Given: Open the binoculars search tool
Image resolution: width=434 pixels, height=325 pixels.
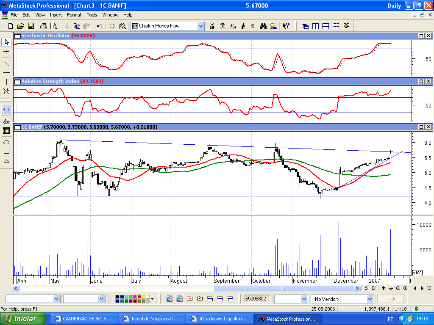Looking at the screenshot, I should pos(263,26).
